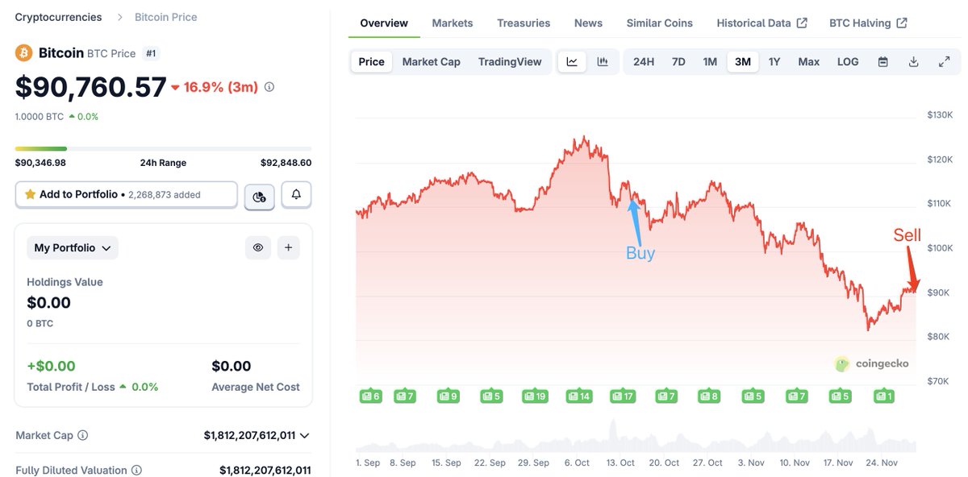Switch to candlestick chart icon
The height and width of the screenshot is (477, 968).
click(x=603, y=62)
